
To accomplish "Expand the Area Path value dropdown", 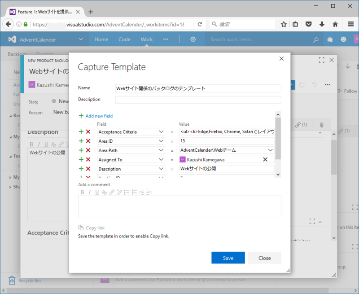I will 270,150.
